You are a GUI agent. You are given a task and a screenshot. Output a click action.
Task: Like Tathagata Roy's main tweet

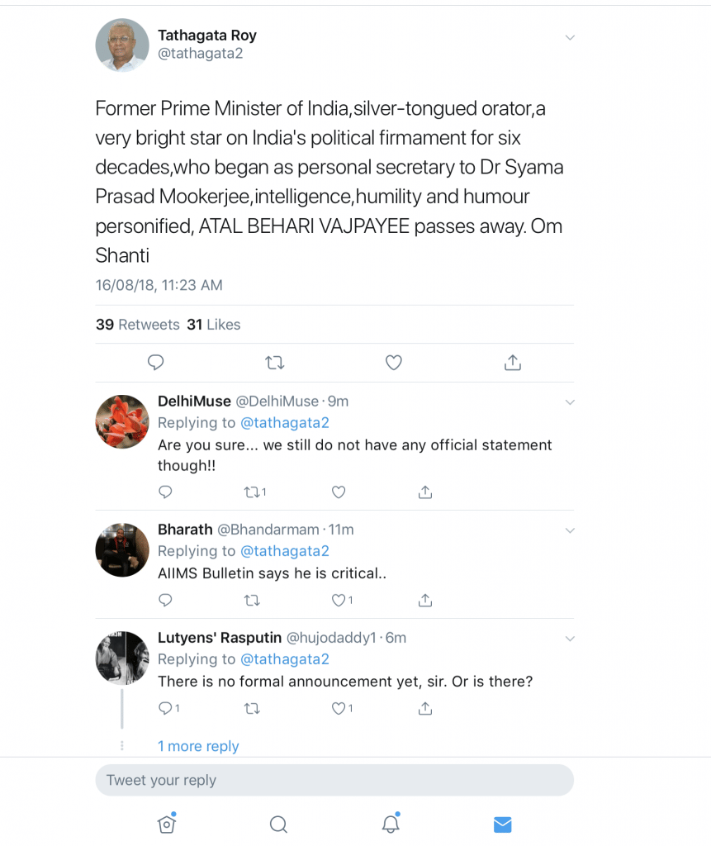(394, 362)
